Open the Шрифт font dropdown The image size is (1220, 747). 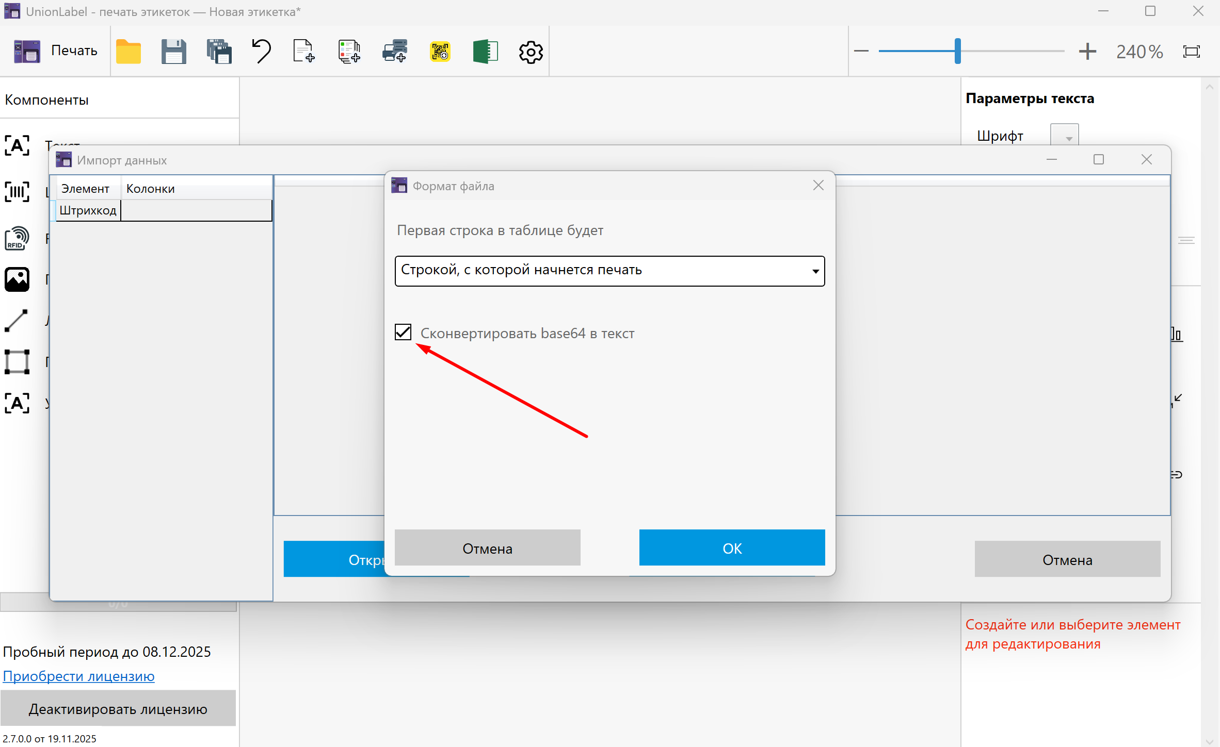[x=1065, y=136]
